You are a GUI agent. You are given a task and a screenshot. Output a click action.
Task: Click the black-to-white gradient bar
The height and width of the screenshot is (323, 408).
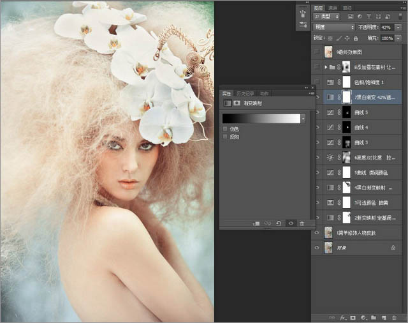point(261,119)
